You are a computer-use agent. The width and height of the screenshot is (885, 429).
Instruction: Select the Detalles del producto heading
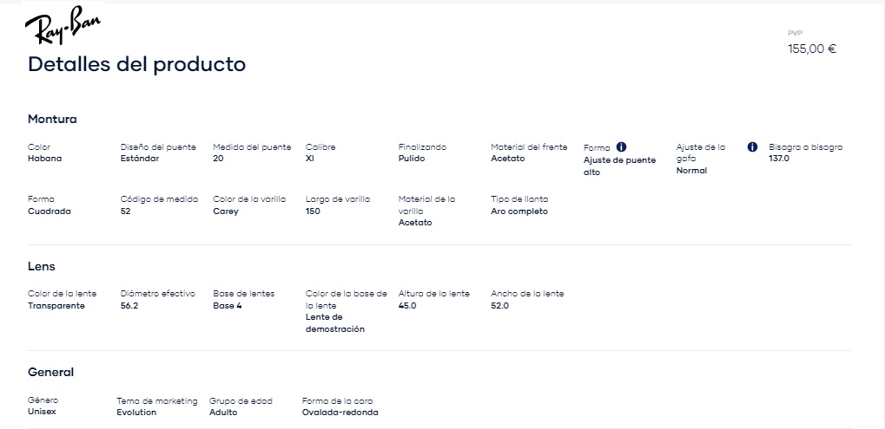(136, 64)
